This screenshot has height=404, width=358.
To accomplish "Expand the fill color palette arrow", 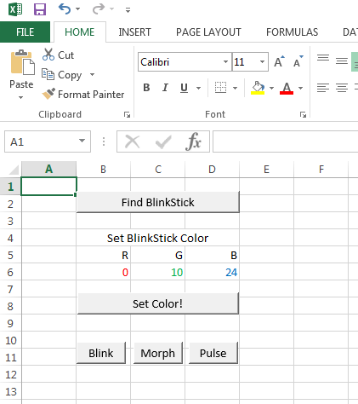I will [x=271, y=88].
